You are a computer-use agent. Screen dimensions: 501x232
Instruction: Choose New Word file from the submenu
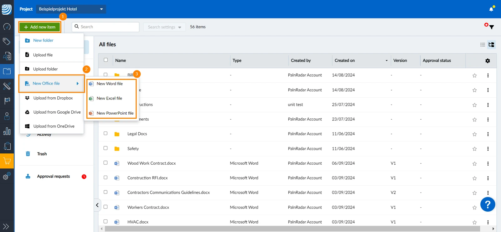coord(110,84)
